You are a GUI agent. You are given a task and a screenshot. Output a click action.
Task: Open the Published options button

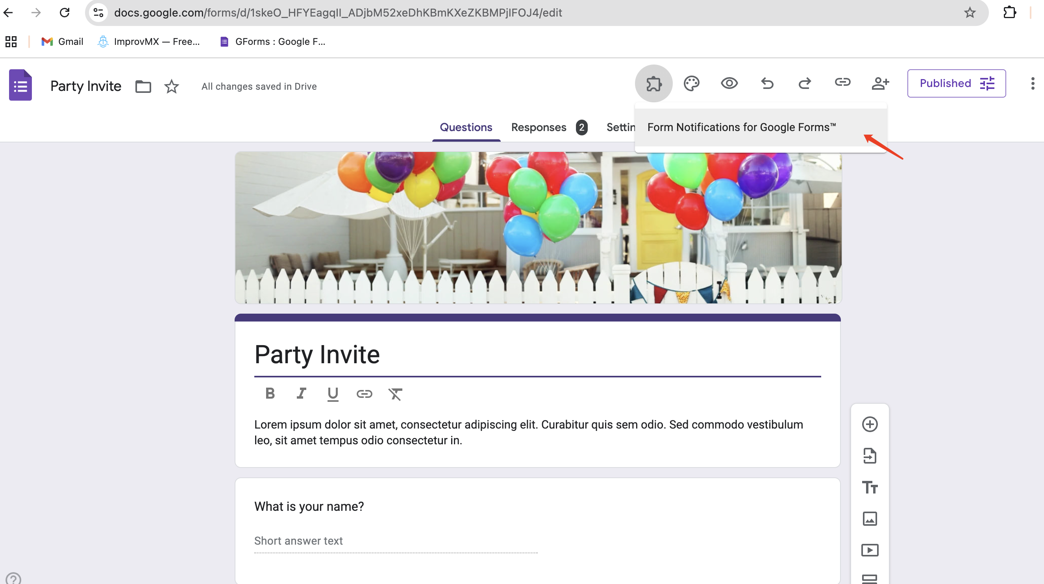[x=956, y=83]
